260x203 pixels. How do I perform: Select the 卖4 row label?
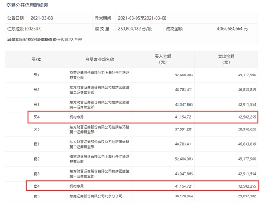[36, 186]
